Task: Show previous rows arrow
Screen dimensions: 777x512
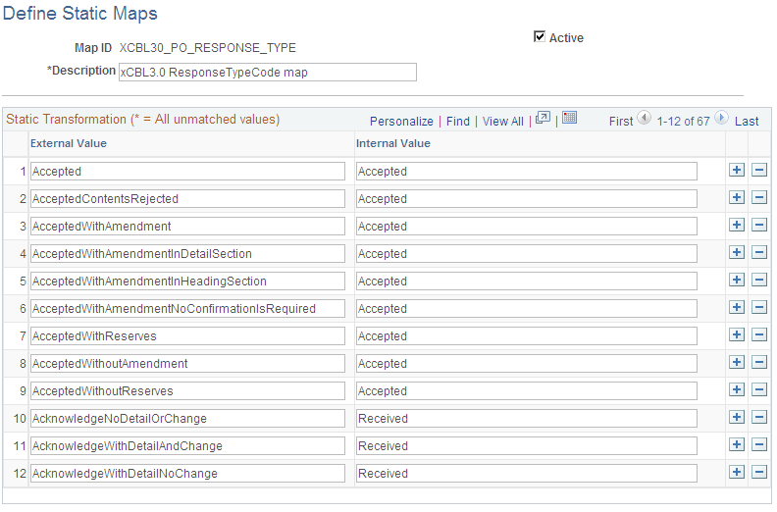Action: pos(644,118)
